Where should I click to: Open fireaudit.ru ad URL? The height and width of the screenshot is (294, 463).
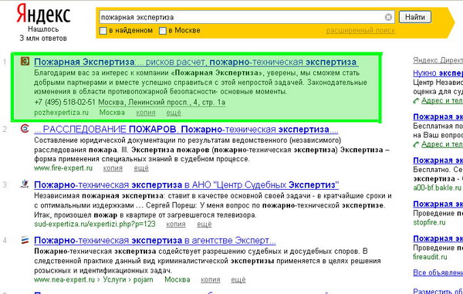click(430, 257)
